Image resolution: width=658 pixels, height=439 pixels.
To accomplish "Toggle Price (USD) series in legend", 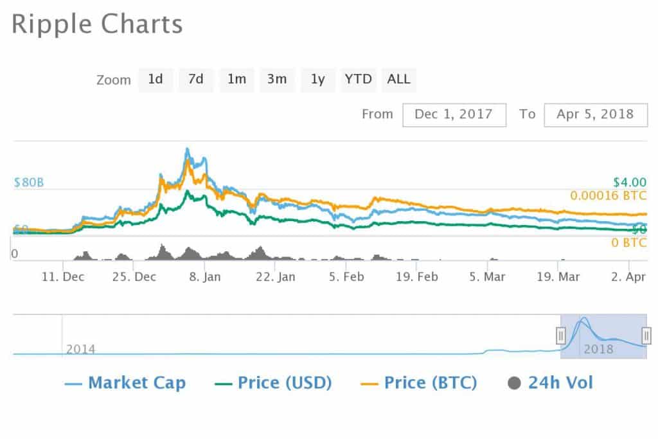I will point(284,383).
